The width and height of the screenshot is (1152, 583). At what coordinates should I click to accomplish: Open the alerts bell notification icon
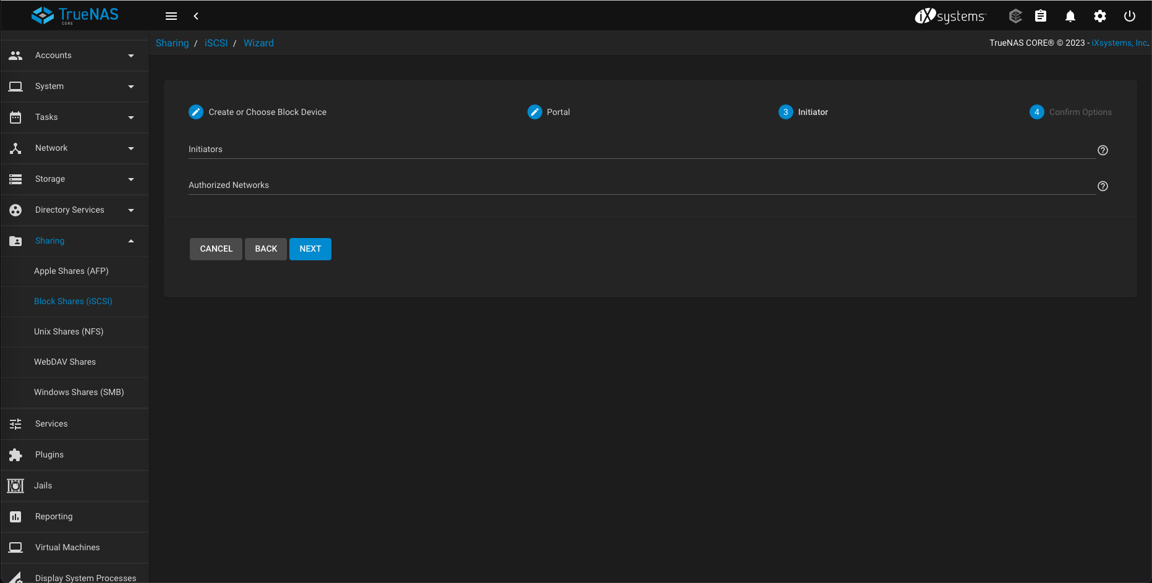[x=1070, y=16]
